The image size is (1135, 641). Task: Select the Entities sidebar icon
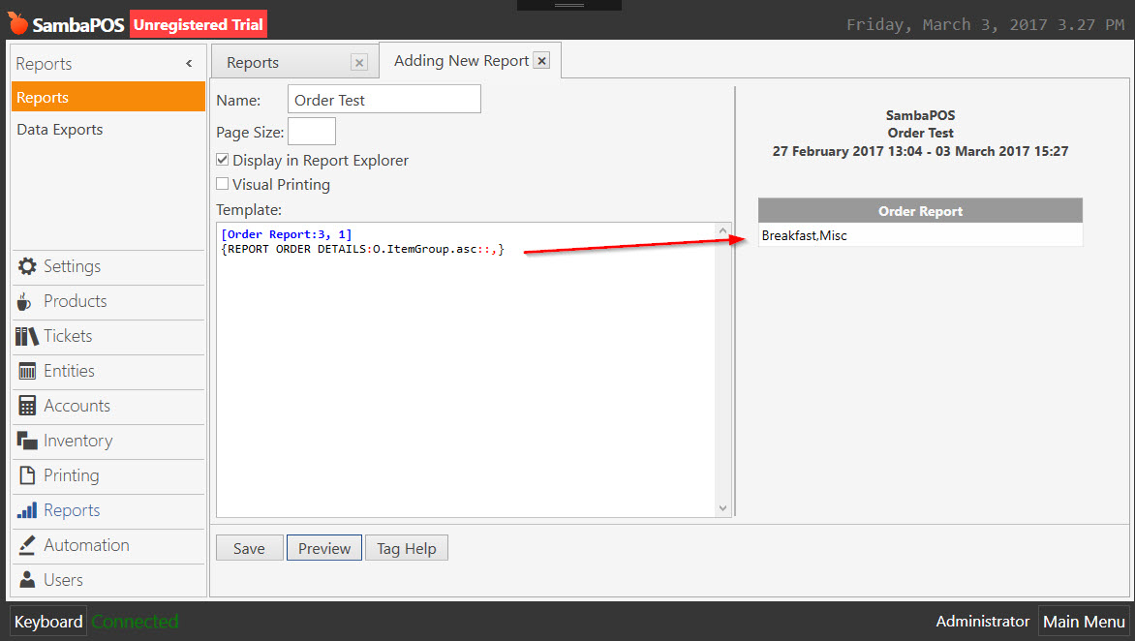(27, 371)
